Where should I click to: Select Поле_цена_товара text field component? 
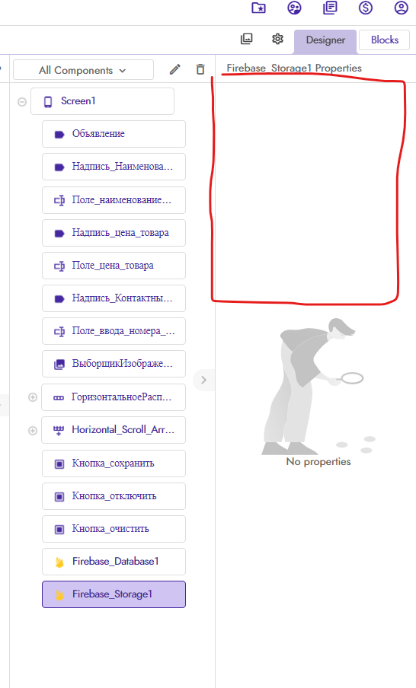(x=114, y=266)
